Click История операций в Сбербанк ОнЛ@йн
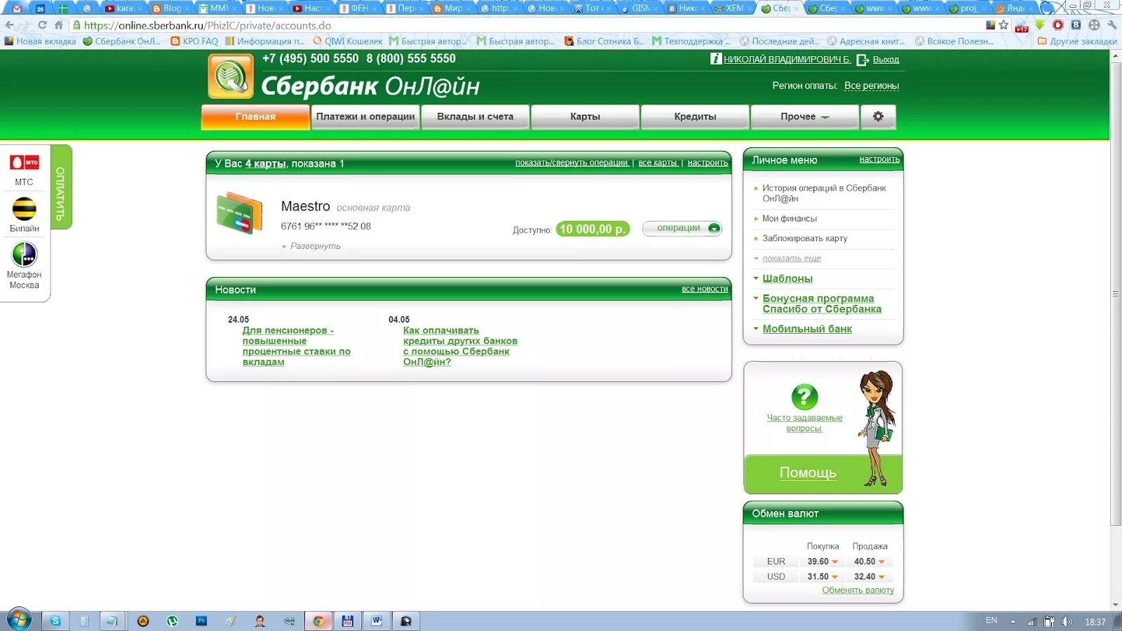The image size is (1122, 631). 824,193
